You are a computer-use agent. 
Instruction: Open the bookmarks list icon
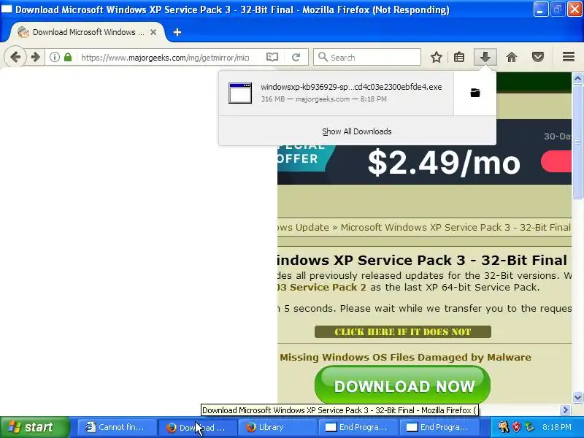[459, 57]
